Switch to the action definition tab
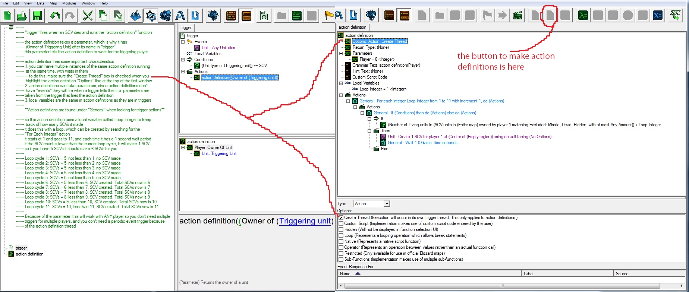This screenshot has height=292, width=689. [x=352, y=27]
